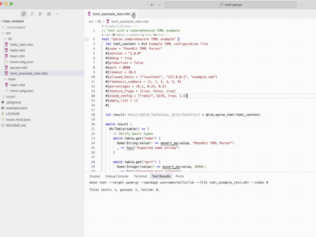Close the toml_example_test.mbt editor tab
Viewport: 316px width, 237px height.
133,14
